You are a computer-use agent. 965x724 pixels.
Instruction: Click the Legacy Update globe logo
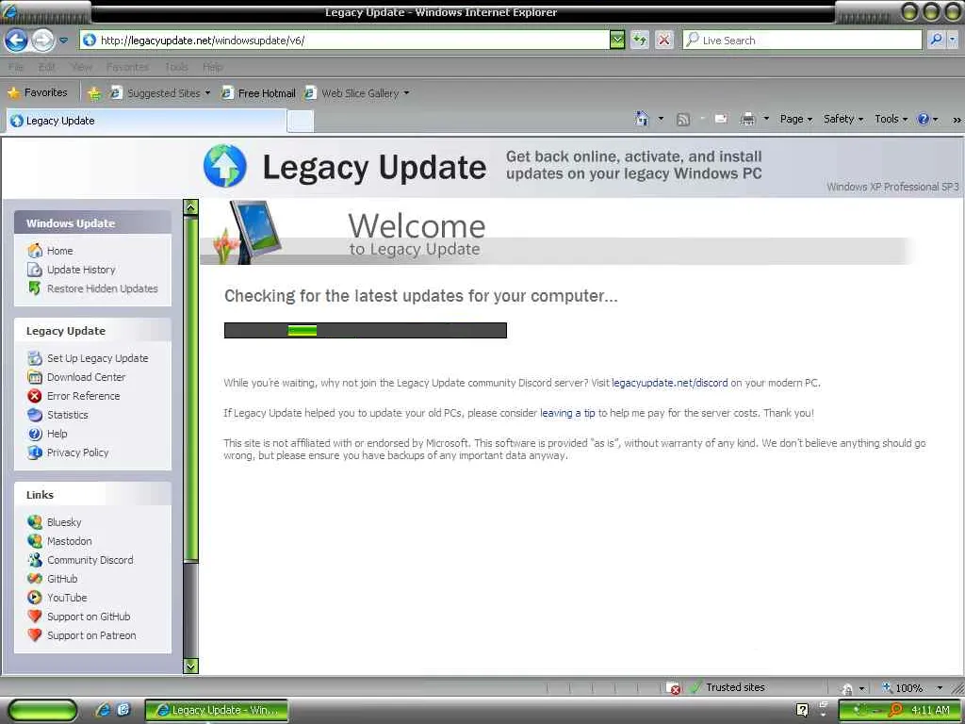pos(225,166)
